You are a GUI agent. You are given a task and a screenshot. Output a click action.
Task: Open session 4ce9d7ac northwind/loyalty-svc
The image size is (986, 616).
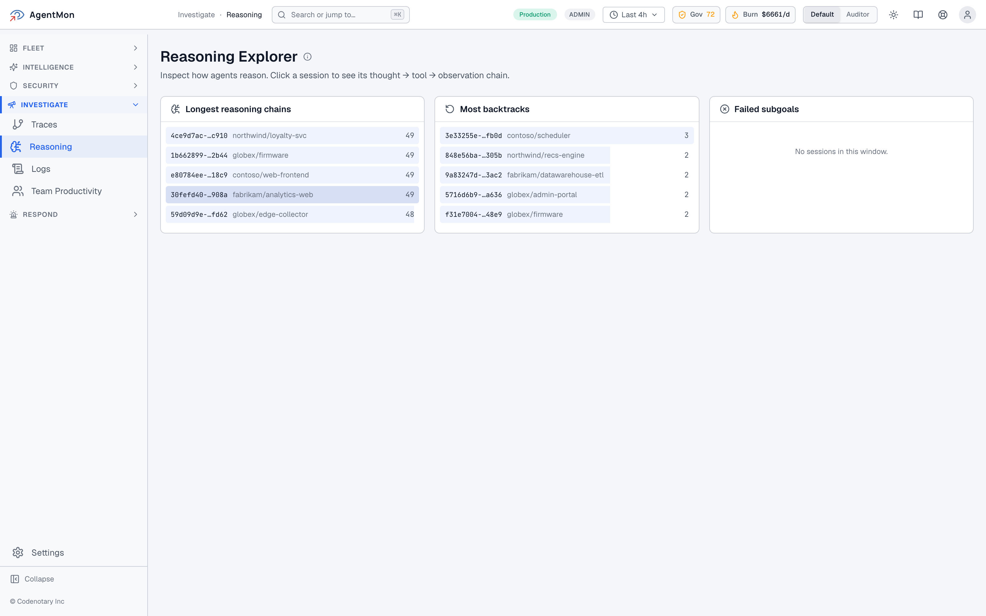(x=292, y=136)
